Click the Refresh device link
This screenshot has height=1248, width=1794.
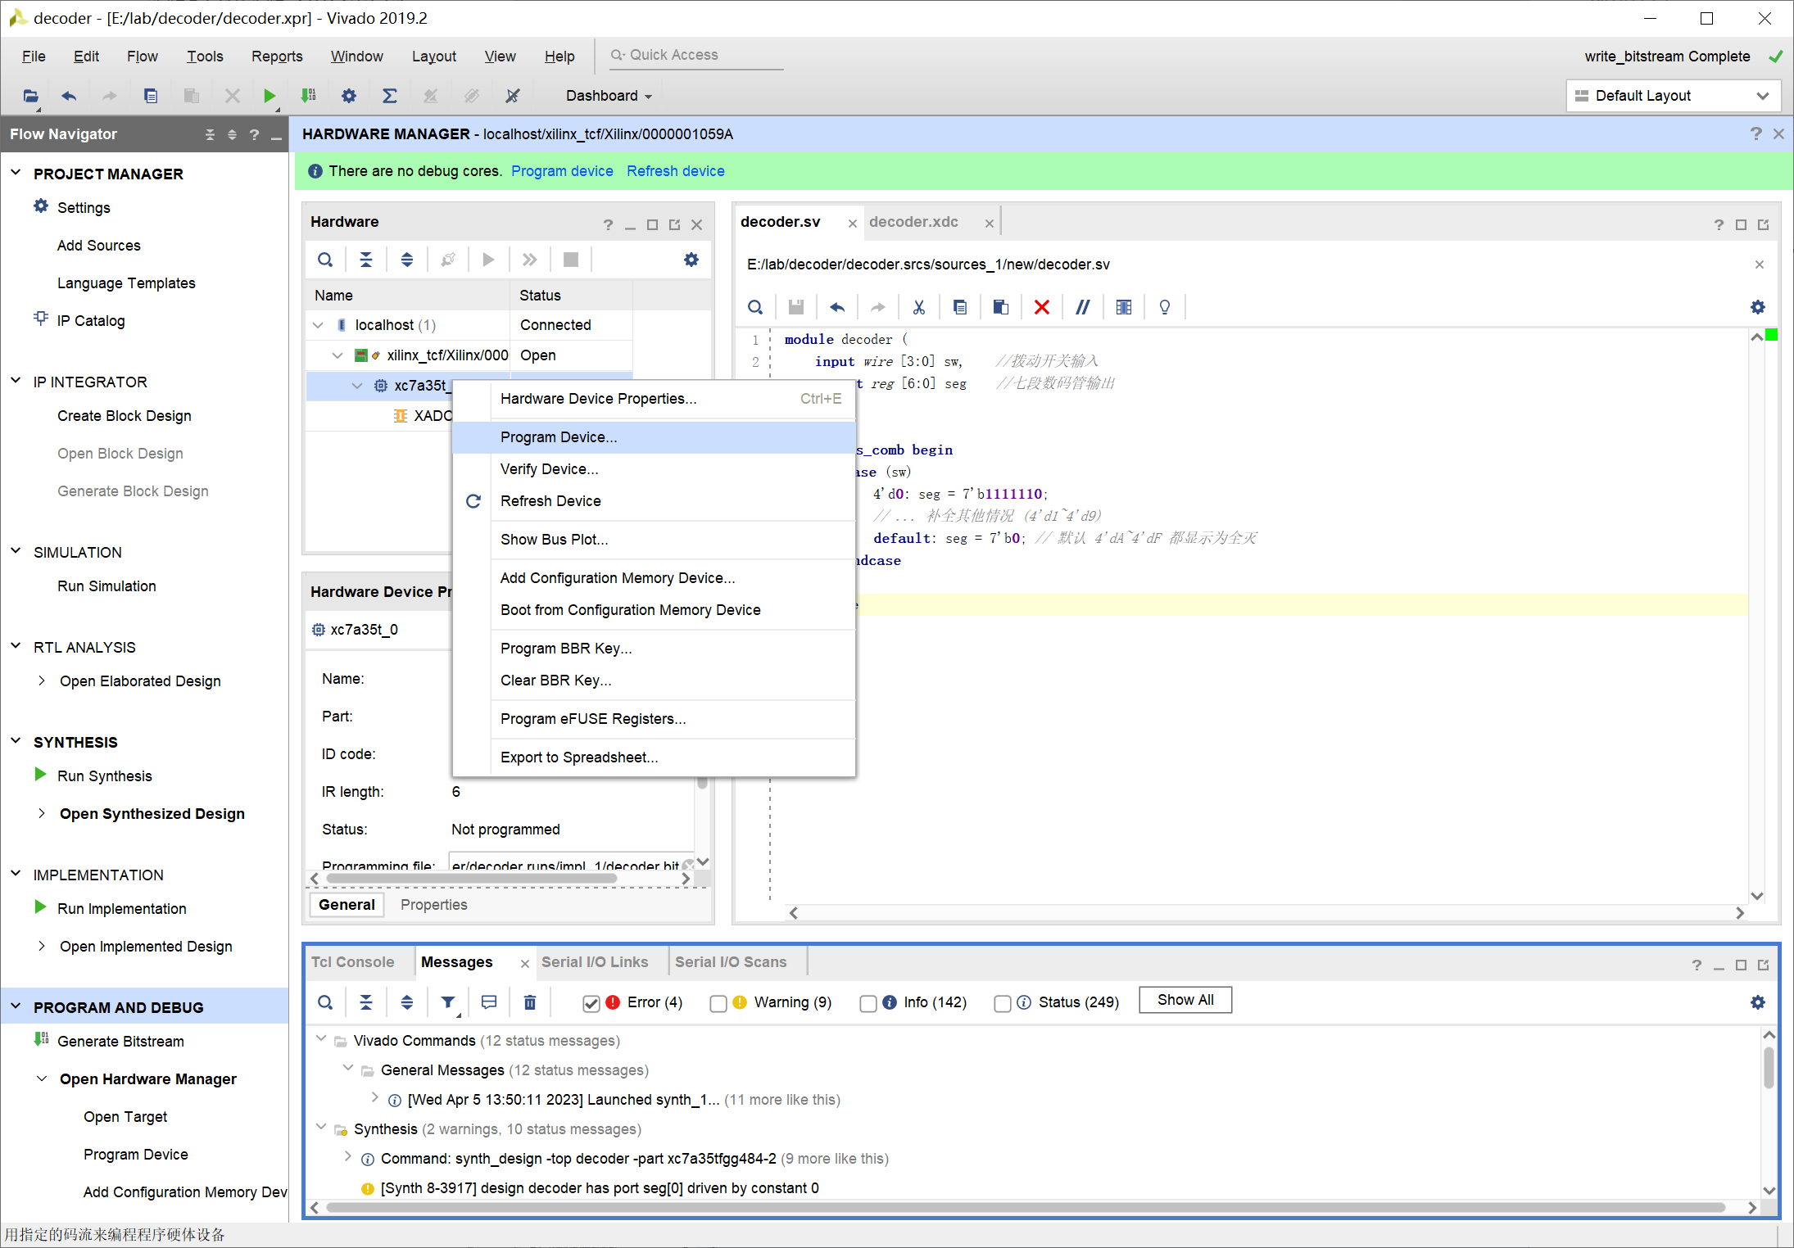point(675,171)
